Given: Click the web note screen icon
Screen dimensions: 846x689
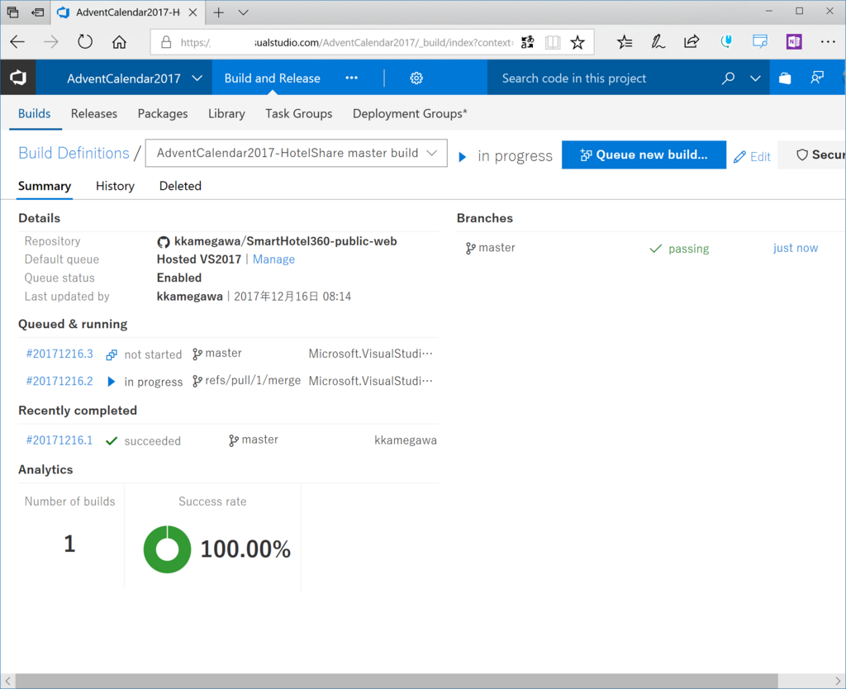Looking at the screenshot, I should (x=760, y=41).
